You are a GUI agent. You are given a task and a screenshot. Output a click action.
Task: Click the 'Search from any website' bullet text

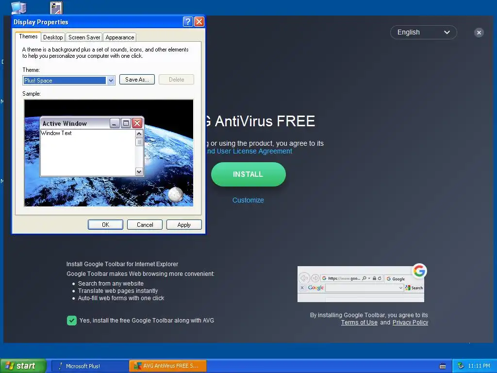click(x=111, y=284)
